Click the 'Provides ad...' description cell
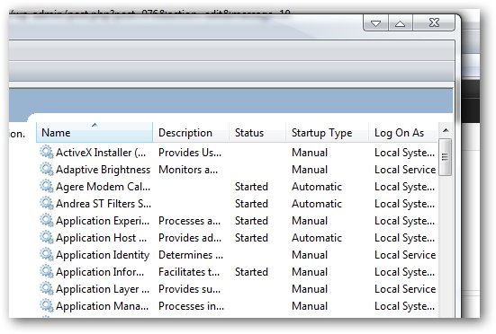The width and height of the screenshot is (496, 334). (190, 238)
